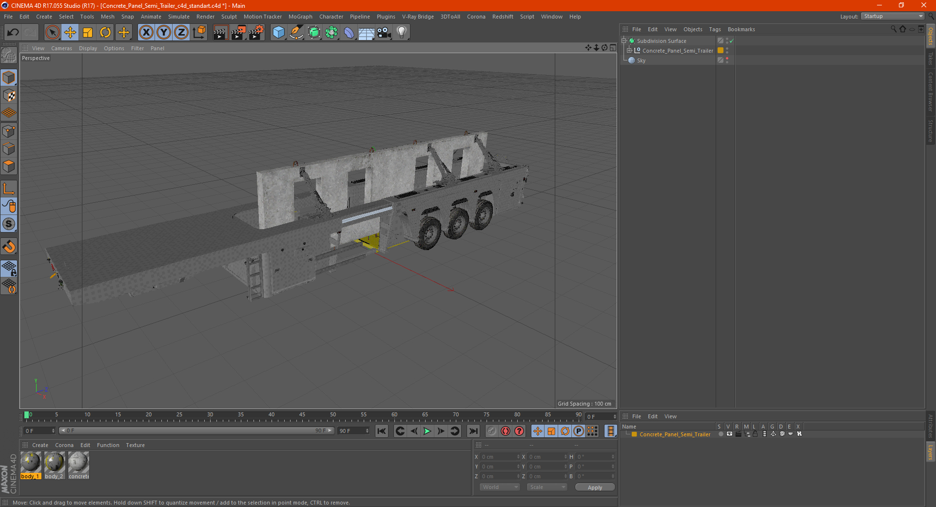
Task: Open the Scale mode dropdown
Action: [547, 487]
